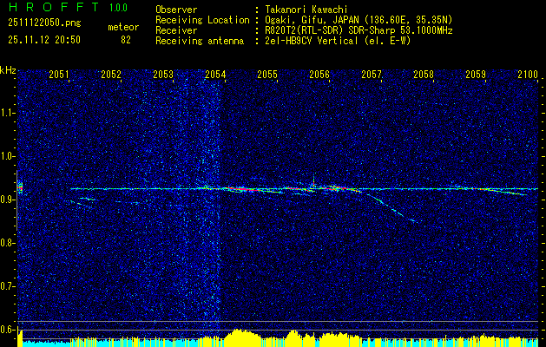546x347 pixels.
Task: Click the 1.0 kHz frequency axis label
Action: (x=7, y=156)
